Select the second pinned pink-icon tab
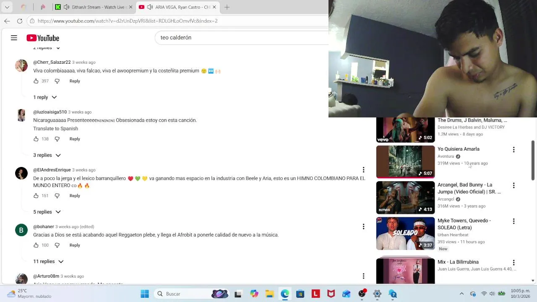 [x=42, y=7]
